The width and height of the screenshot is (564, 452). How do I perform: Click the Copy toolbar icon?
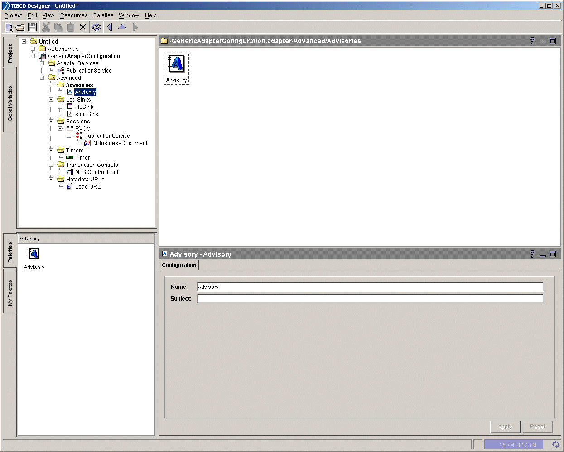click(58, 27)
